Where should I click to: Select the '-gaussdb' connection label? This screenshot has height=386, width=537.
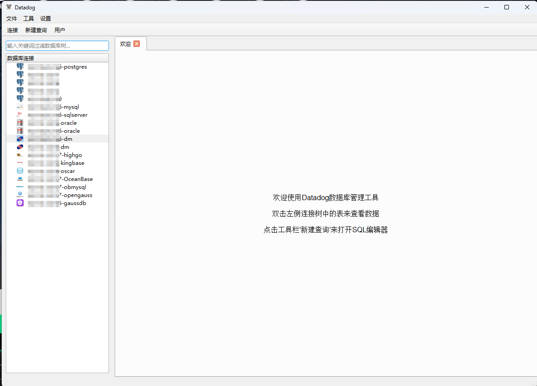coord(57,203)
